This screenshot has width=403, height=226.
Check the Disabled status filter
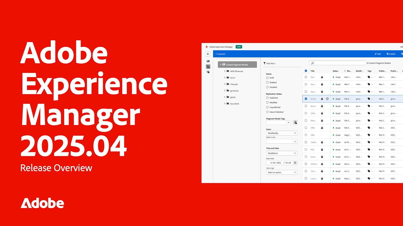(267, 87)
